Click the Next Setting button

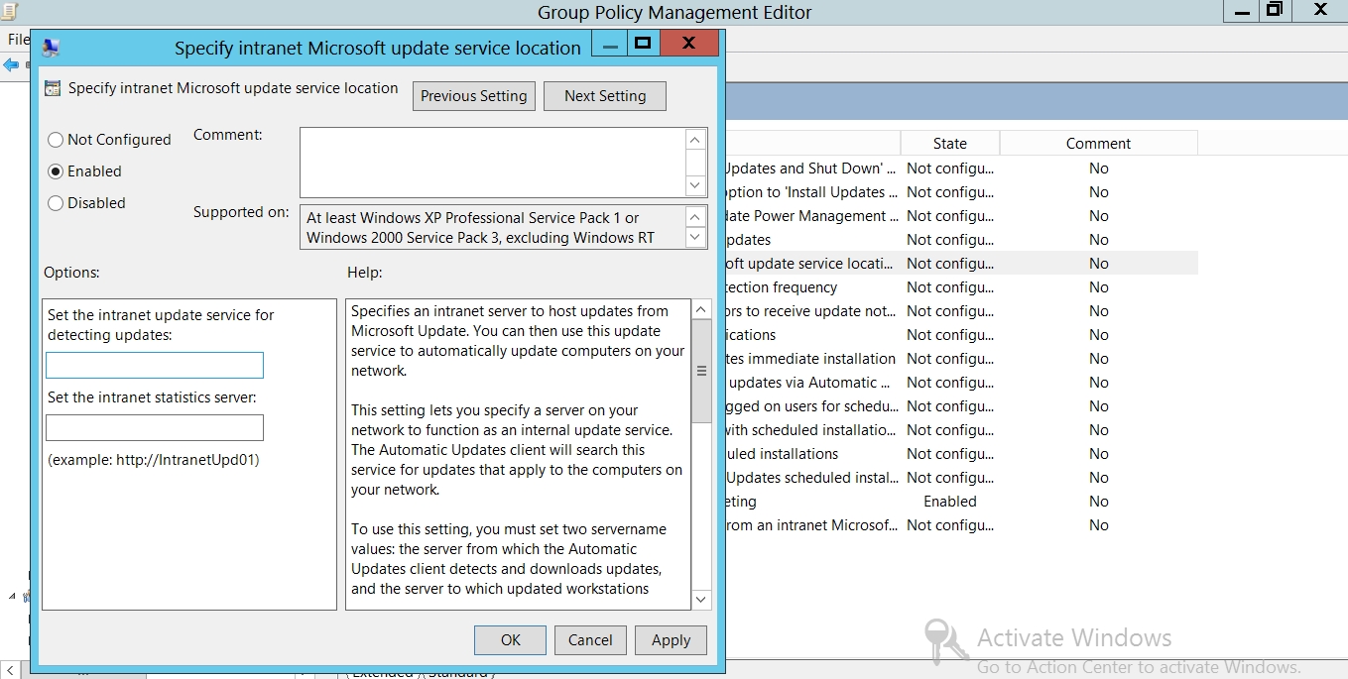604,96
